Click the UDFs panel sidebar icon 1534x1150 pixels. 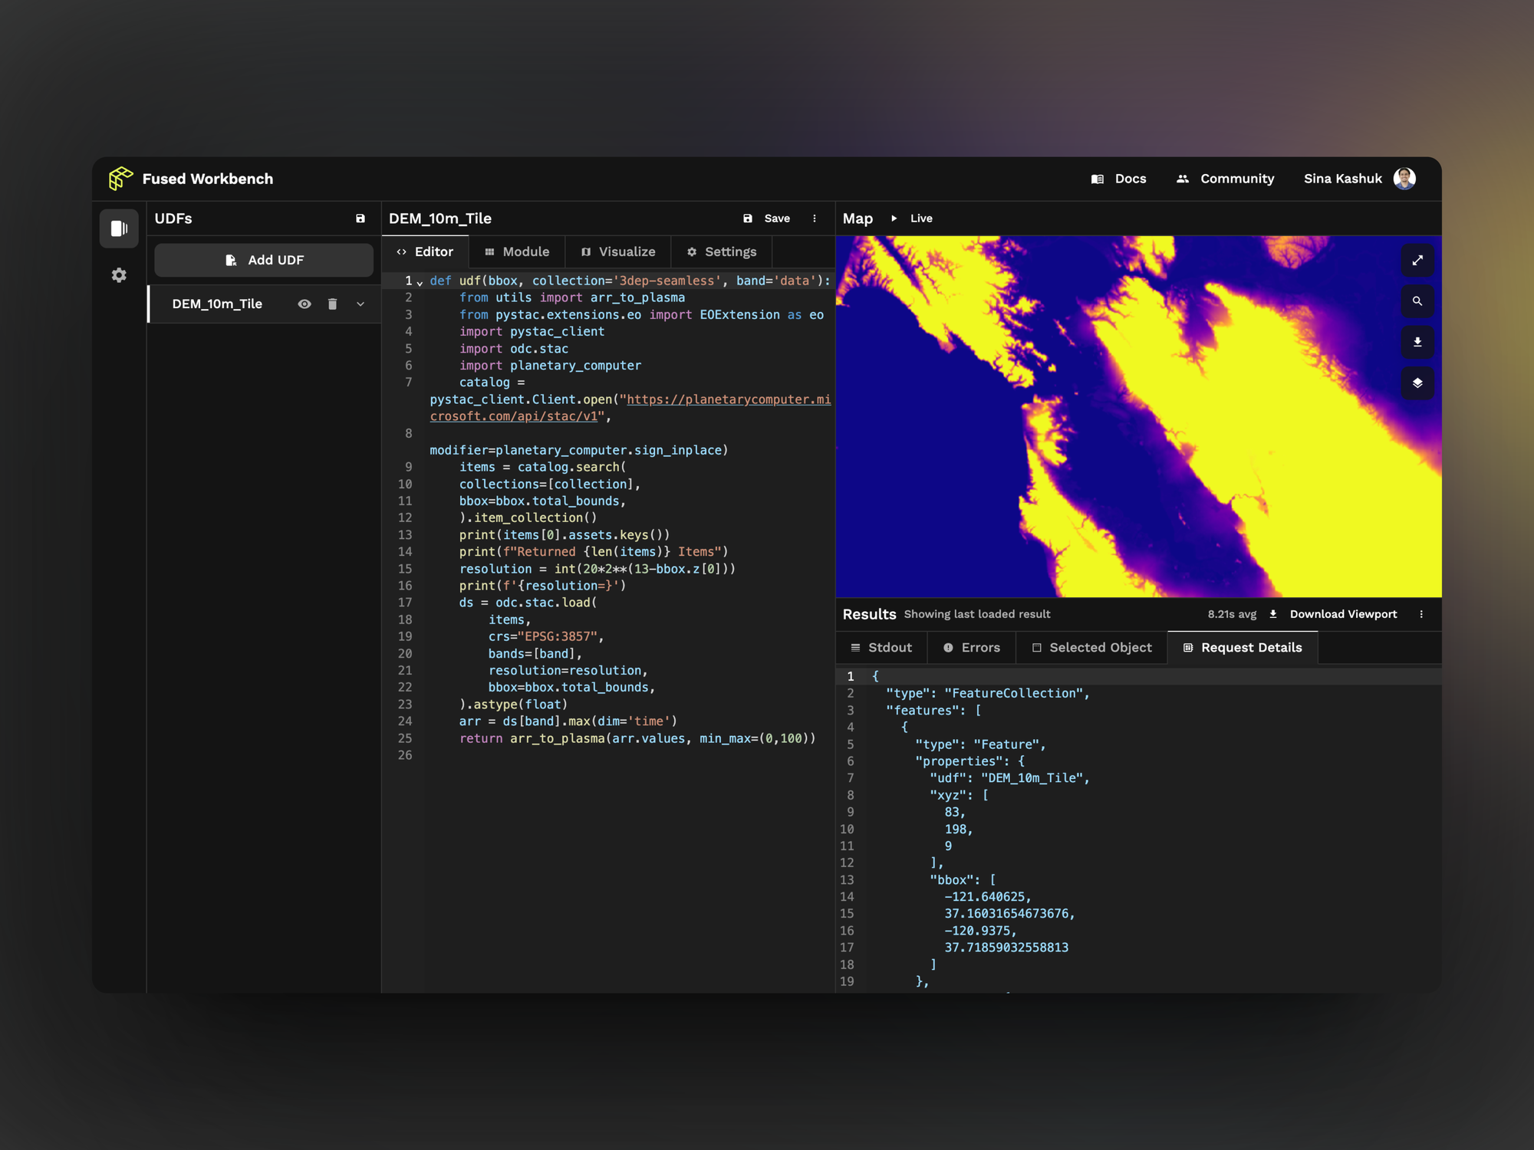pos(119,228)
